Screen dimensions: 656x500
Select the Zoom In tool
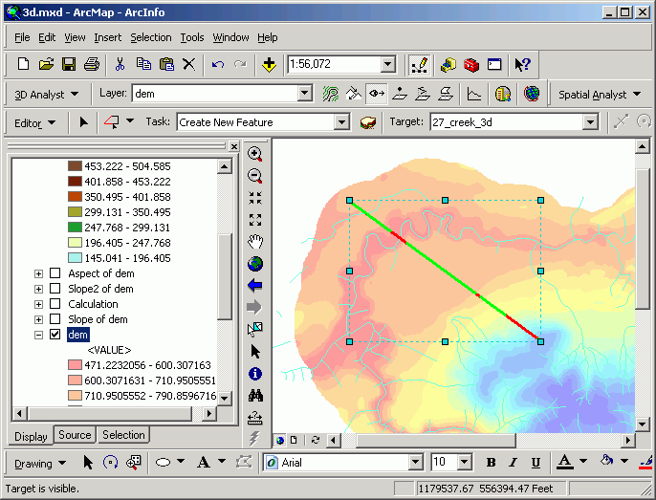point(255,154)
